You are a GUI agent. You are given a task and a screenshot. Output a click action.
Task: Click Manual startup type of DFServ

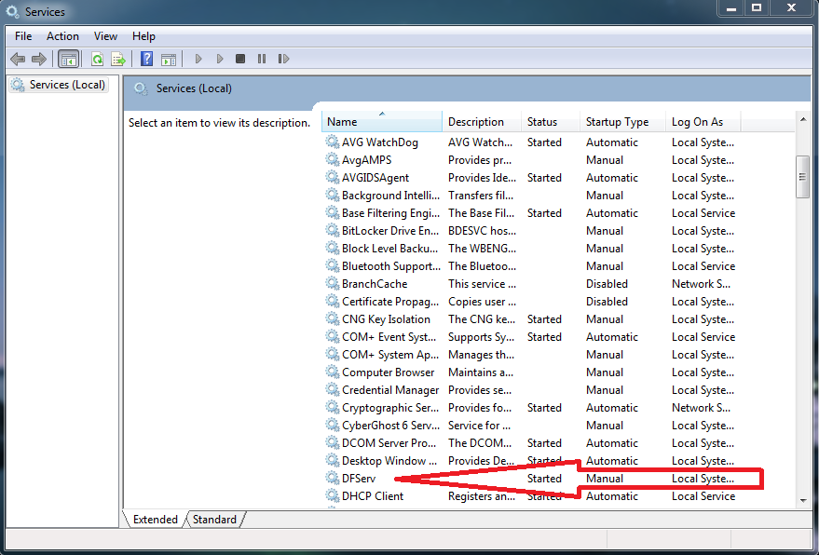tap(605, 479)
